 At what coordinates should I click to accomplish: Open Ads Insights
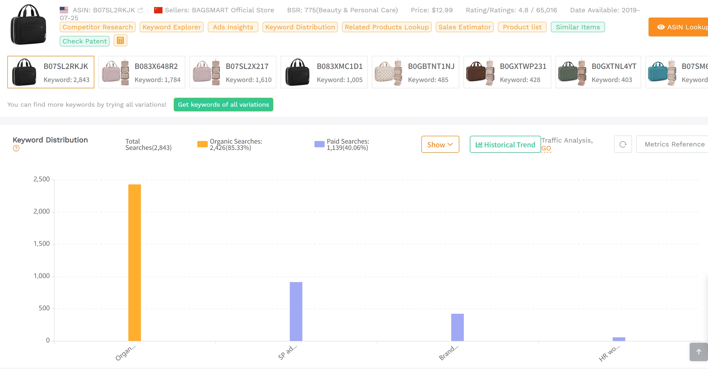(x=233, y=27)
